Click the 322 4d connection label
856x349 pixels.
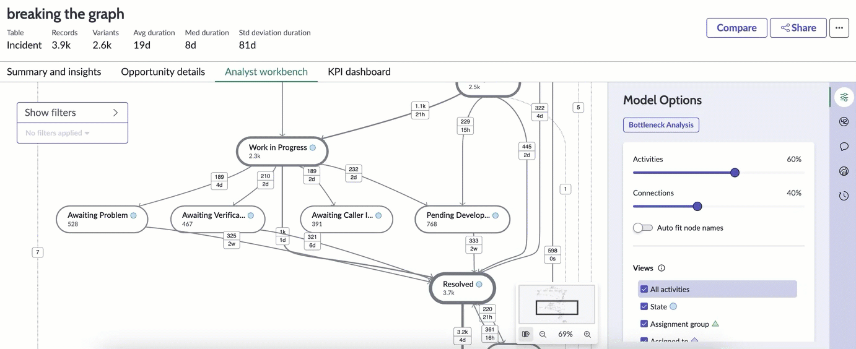click(539, 112)
